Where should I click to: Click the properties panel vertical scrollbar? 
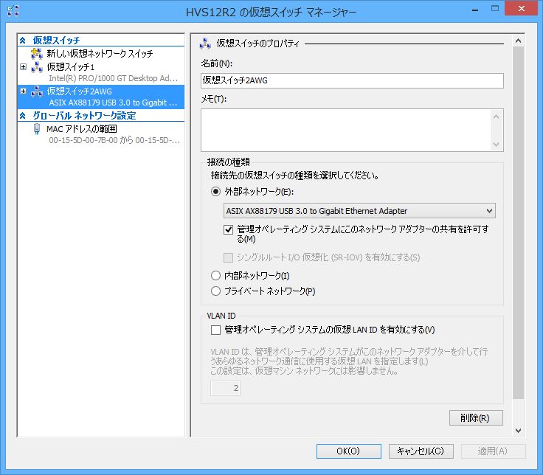[x=518, y=221]
